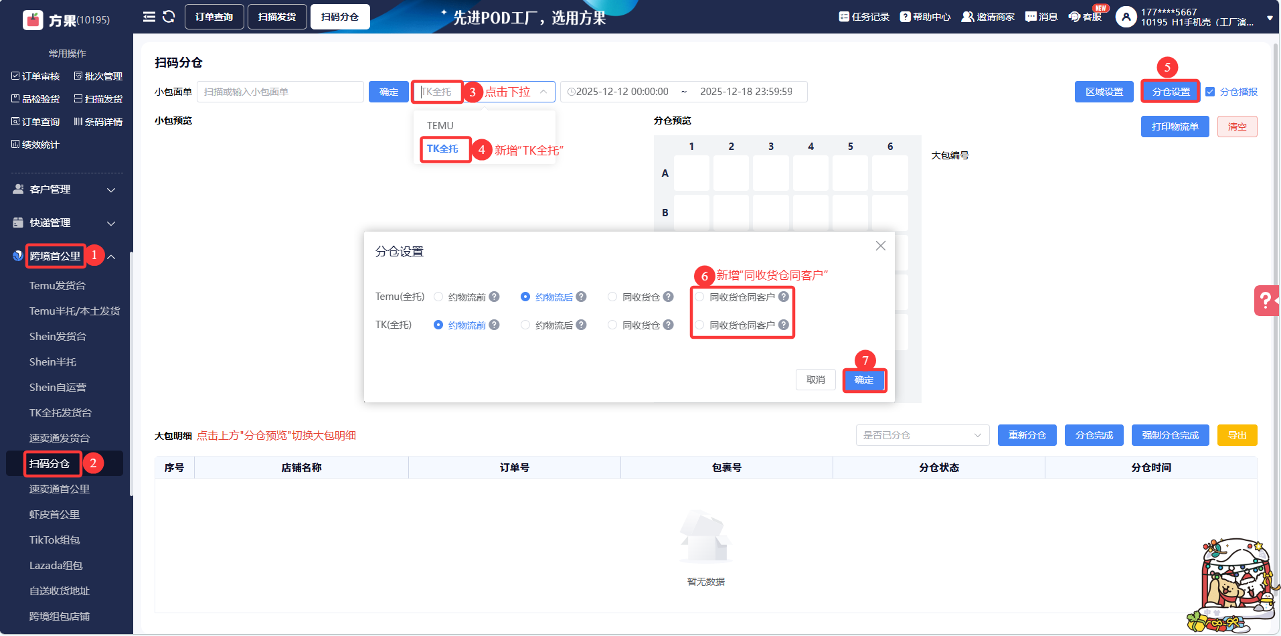Open the account dropdown arrow
This screenshot has width=1281, height=636.
tap(1270, 18)
